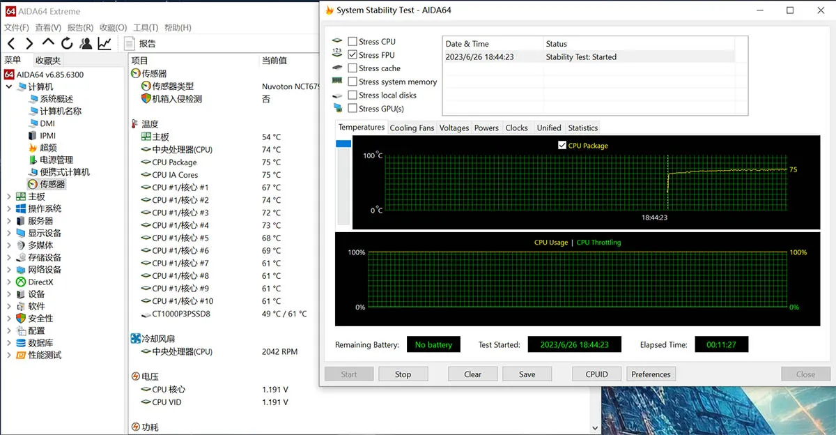Open the 查看(V) menu
The width and height of the screenshot is (836, 435).
pyautogui.click(x=48, y=28)
